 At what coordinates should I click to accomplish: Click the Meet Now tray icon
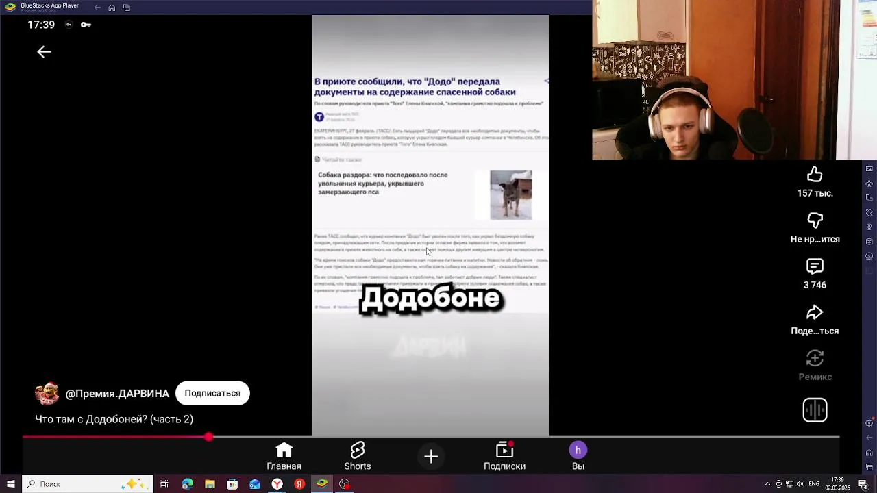(778, 484)
